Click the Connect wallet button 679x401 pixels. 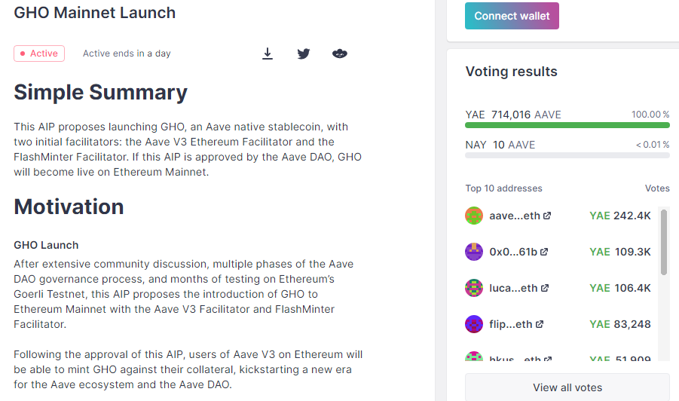[512, 16]
